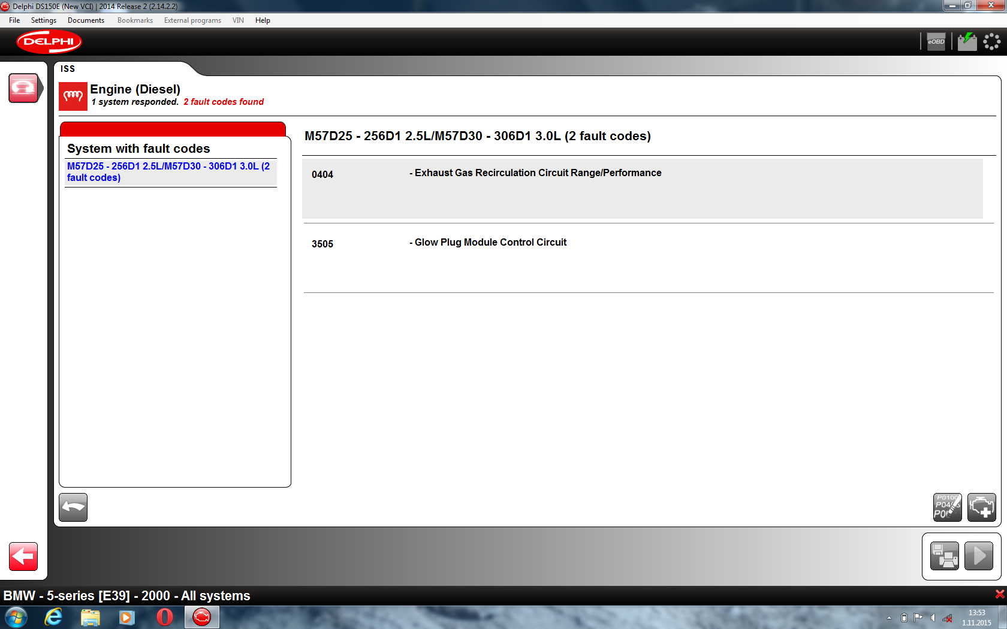1007x629 pixels.
Task: Open the media player taskbar icon
Action: 126,617
